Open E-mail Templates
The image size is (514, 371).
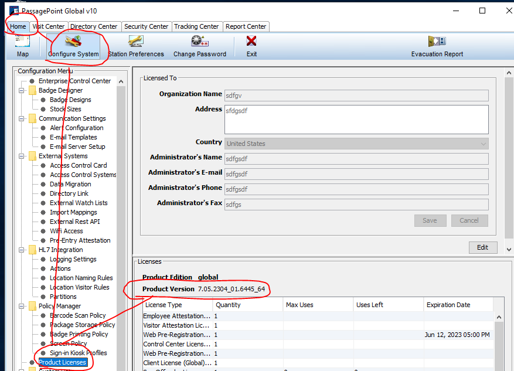pos(73,137)
